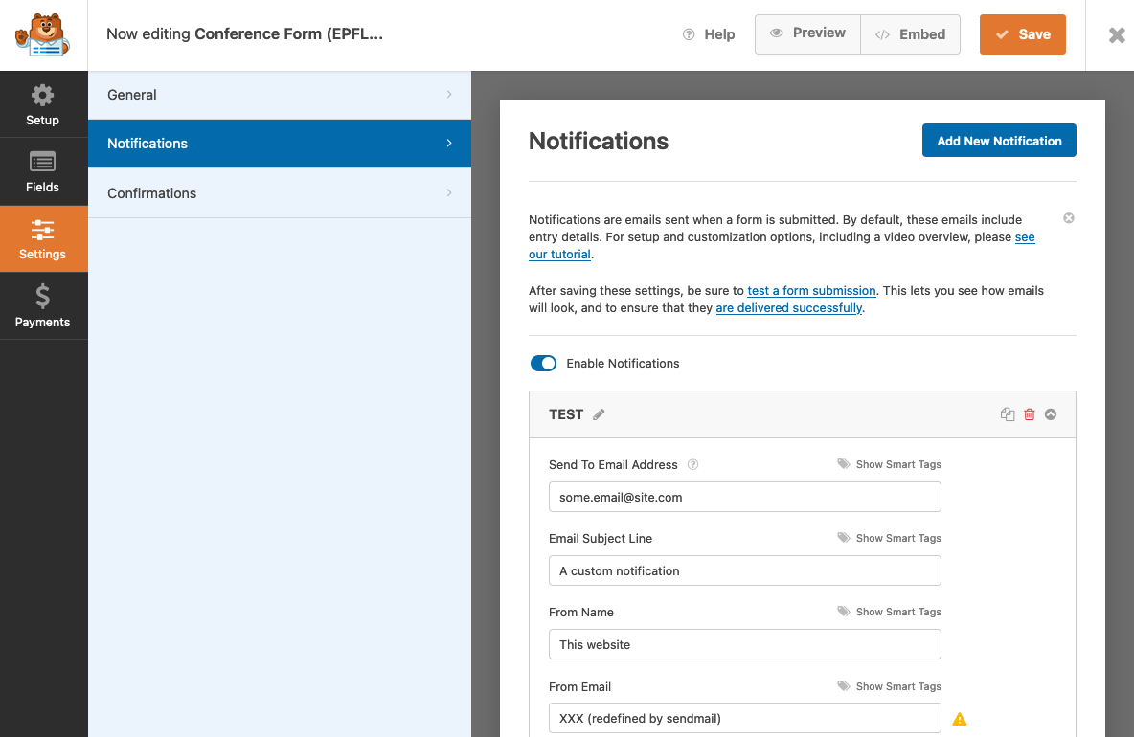Open the Fields panel in sidebar
Screen dimensions: 1134x737
pyautogui.click(x=43, y=172)
